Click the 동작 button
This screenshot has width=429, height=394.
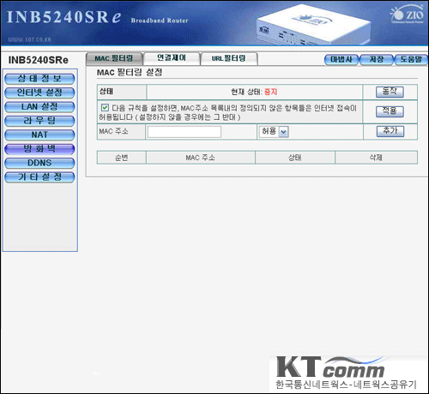390,92
